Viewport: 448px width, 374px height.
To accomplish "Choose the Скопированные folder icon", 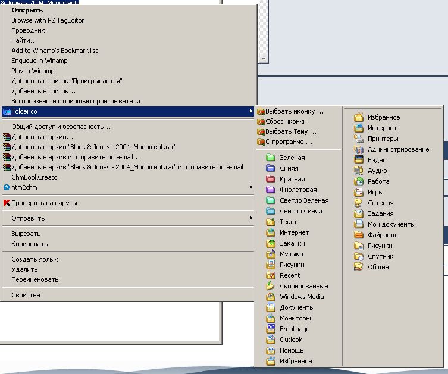I will pyautogui.click(x=270, y=286).
